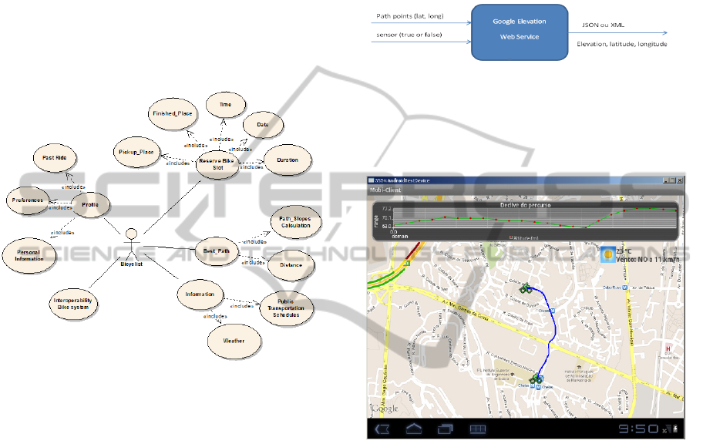Select the bike marker at route end
The width and height of the screenshot is (703, 444).
coord(536,378)
